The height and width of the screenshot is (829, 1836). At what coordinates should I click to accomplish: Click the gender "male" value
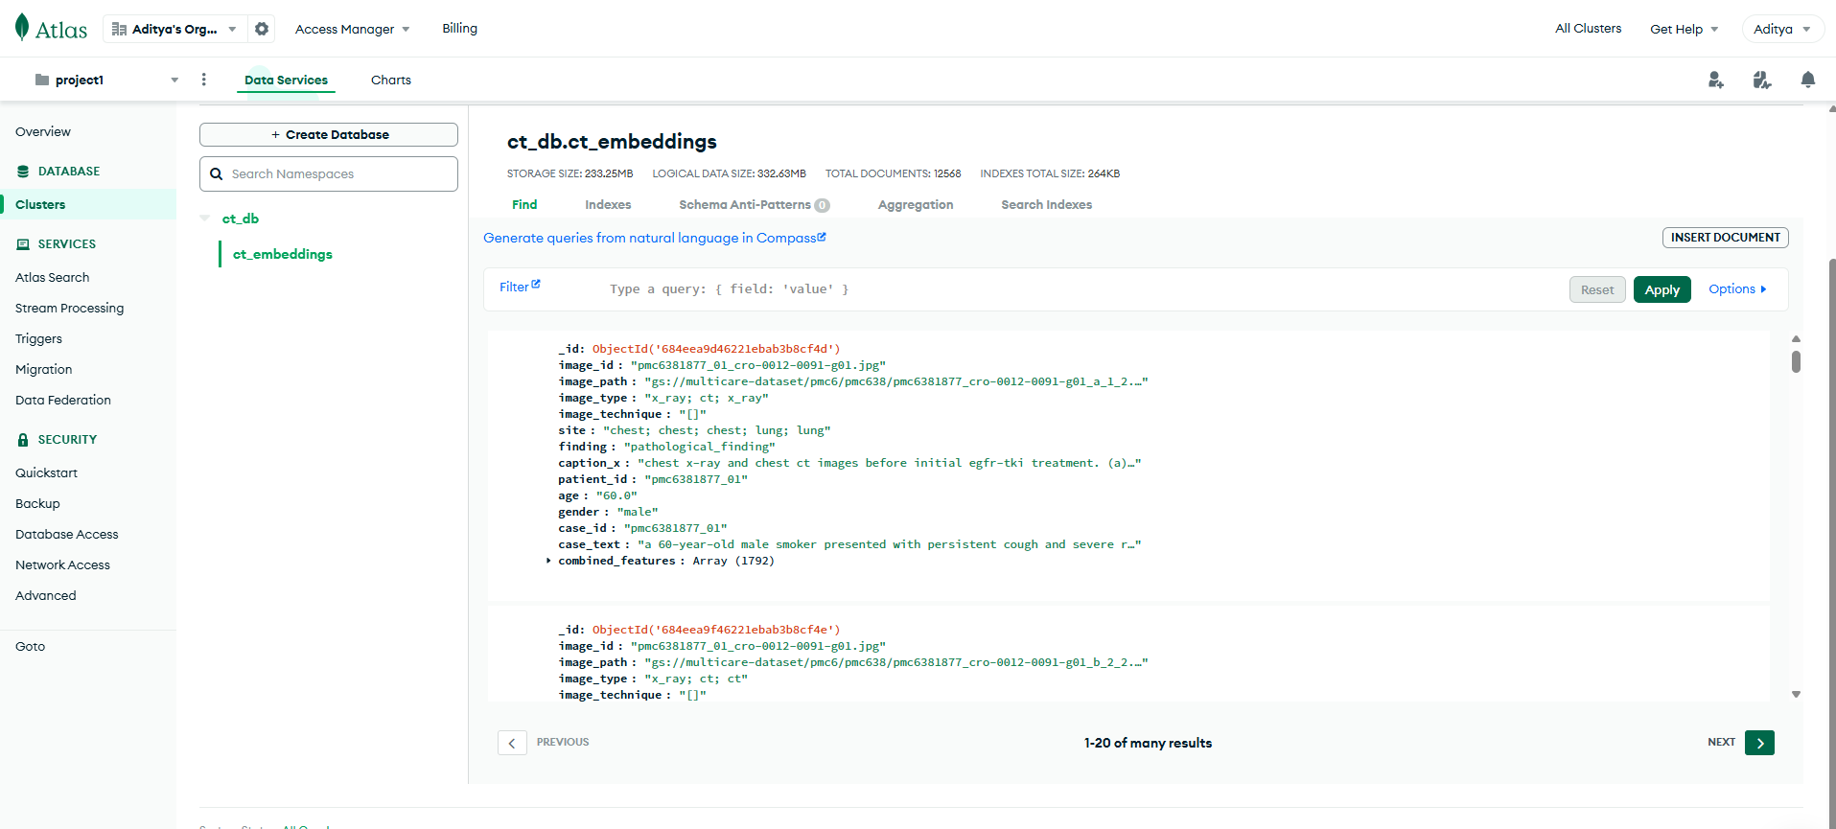coord(638,512)
